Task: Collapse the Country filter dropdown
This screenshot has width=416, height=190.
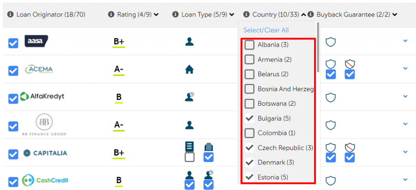Action: (x=303, y=15)
